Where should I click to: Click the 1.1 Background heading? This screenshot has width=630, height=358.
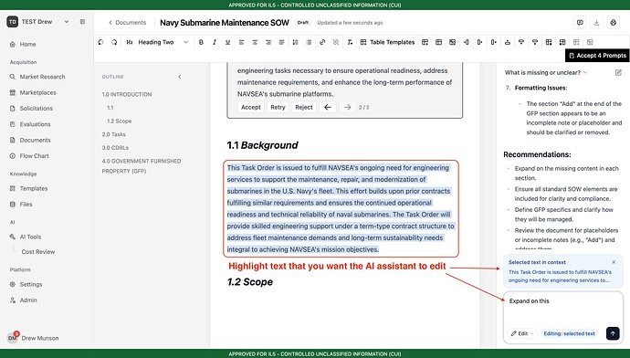tap(262, 145)
